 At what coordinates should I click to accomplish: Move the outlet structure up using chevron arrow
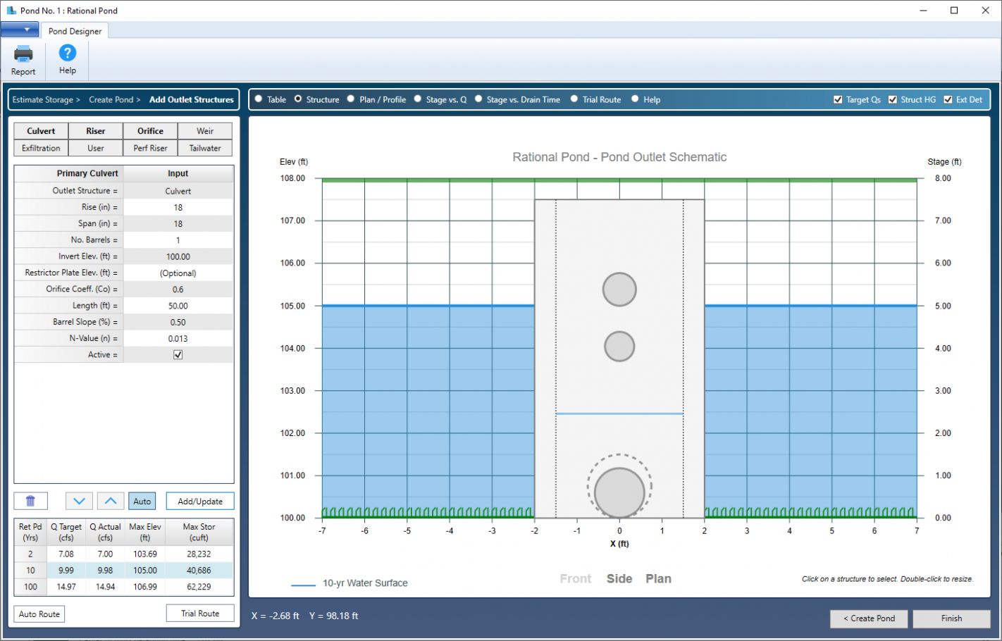pyautogui.click(x=110, y=500)
